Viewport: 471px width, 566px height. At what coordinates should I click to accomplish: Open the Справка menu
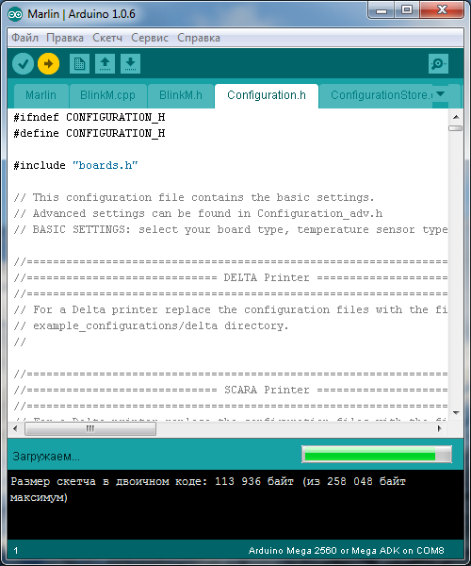click(x=199, y=38)
